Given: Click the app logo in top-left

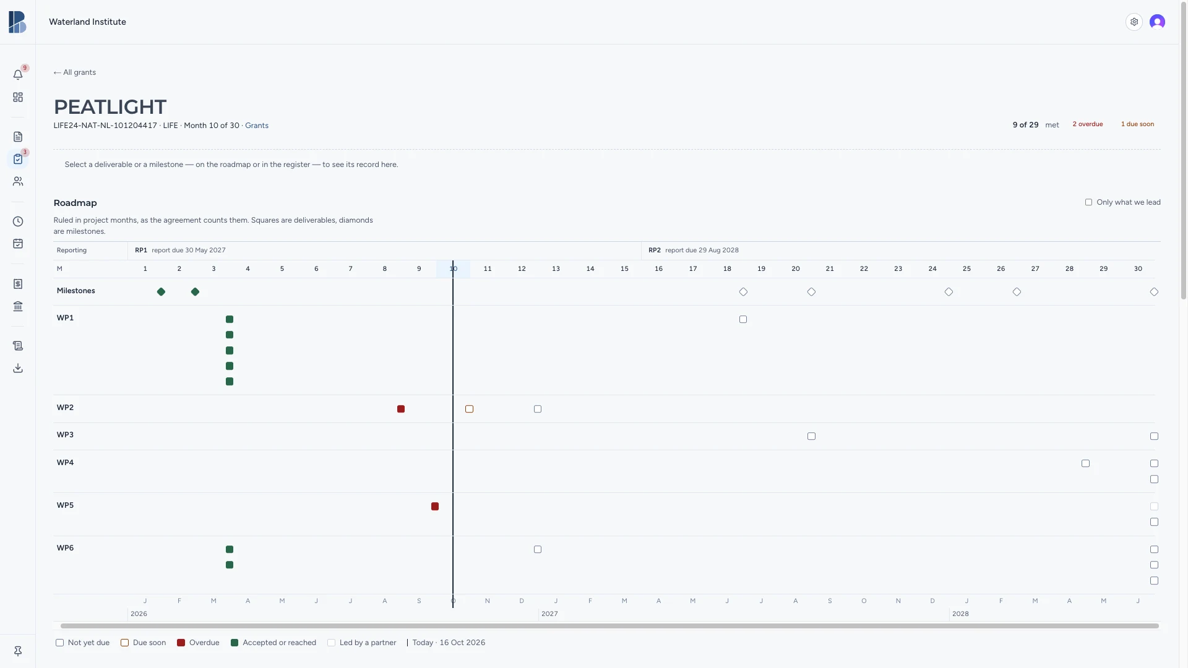Looking at the screenshot, I should tap(17, 22).
